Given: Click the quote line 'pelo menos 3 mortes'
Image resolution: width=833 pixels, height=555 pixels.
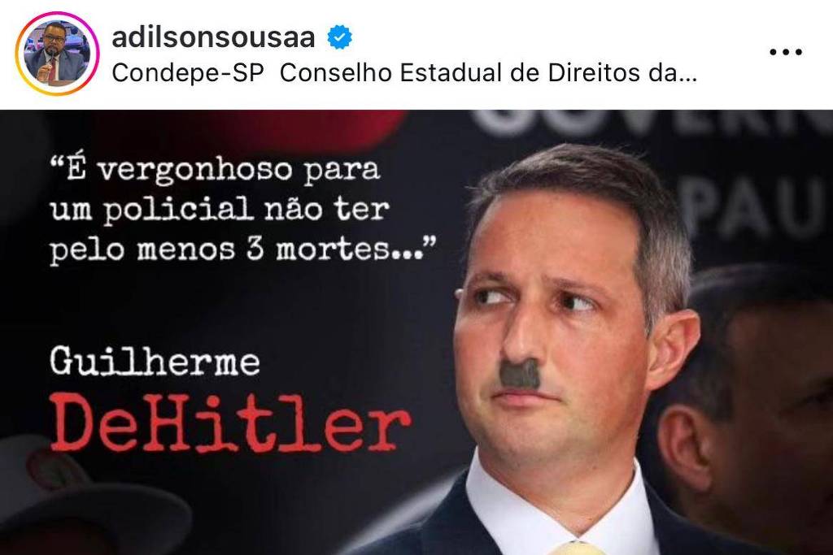Looking at the screenshot, I should [x=242, y=249].
